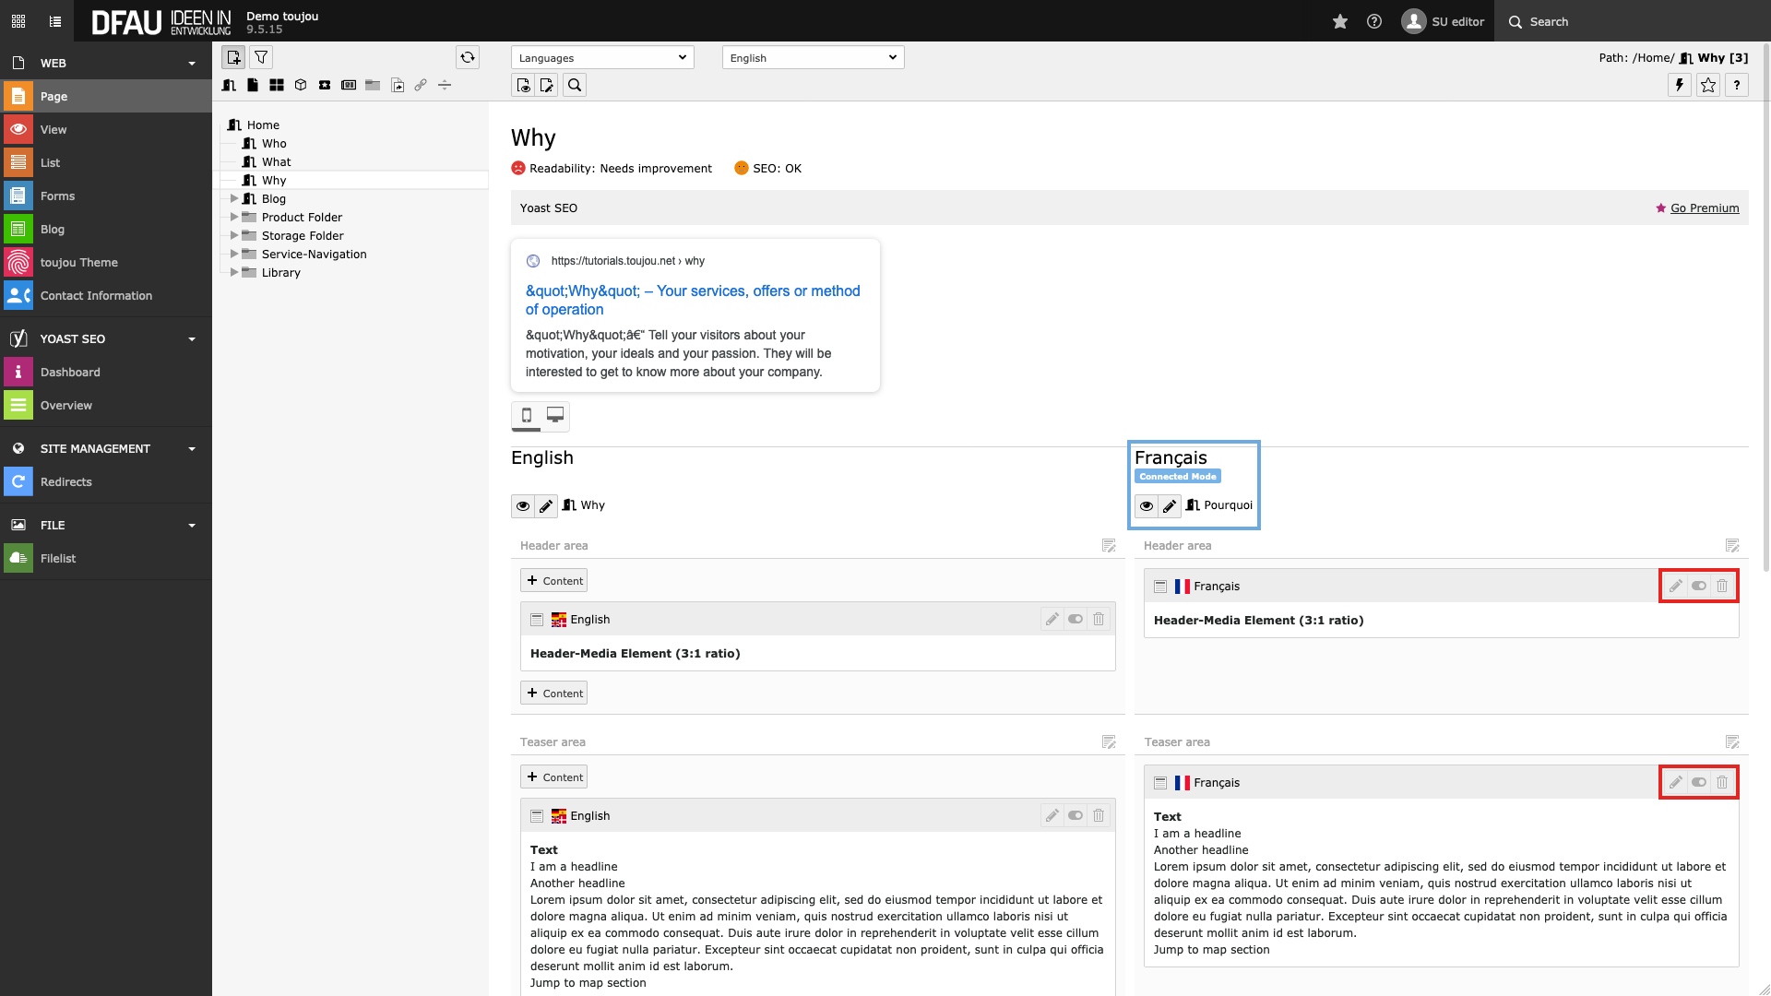View the Pourquoi French page
The height and width of the screenshot is (996, 1771).
(1147, 505)
